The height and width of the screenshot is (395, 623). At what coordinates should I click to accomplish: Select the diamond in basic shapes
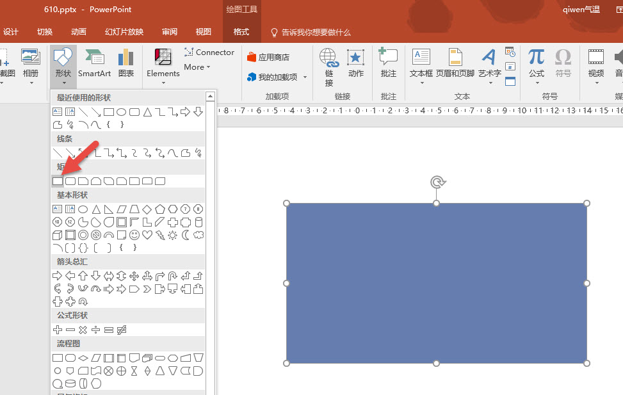(x=147, y=209)
